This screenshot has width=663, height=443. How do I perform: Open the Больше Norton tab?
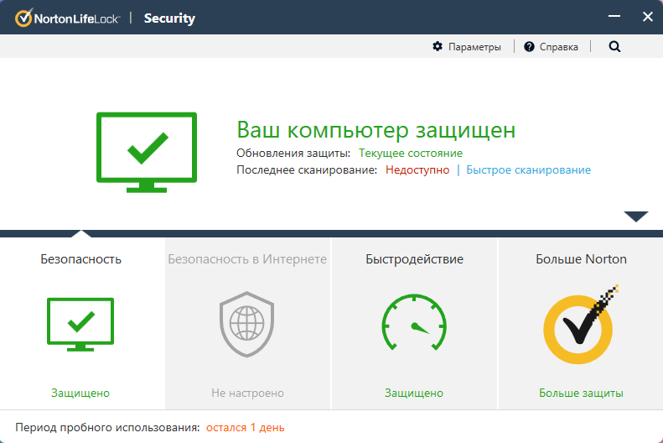[581, 259]
